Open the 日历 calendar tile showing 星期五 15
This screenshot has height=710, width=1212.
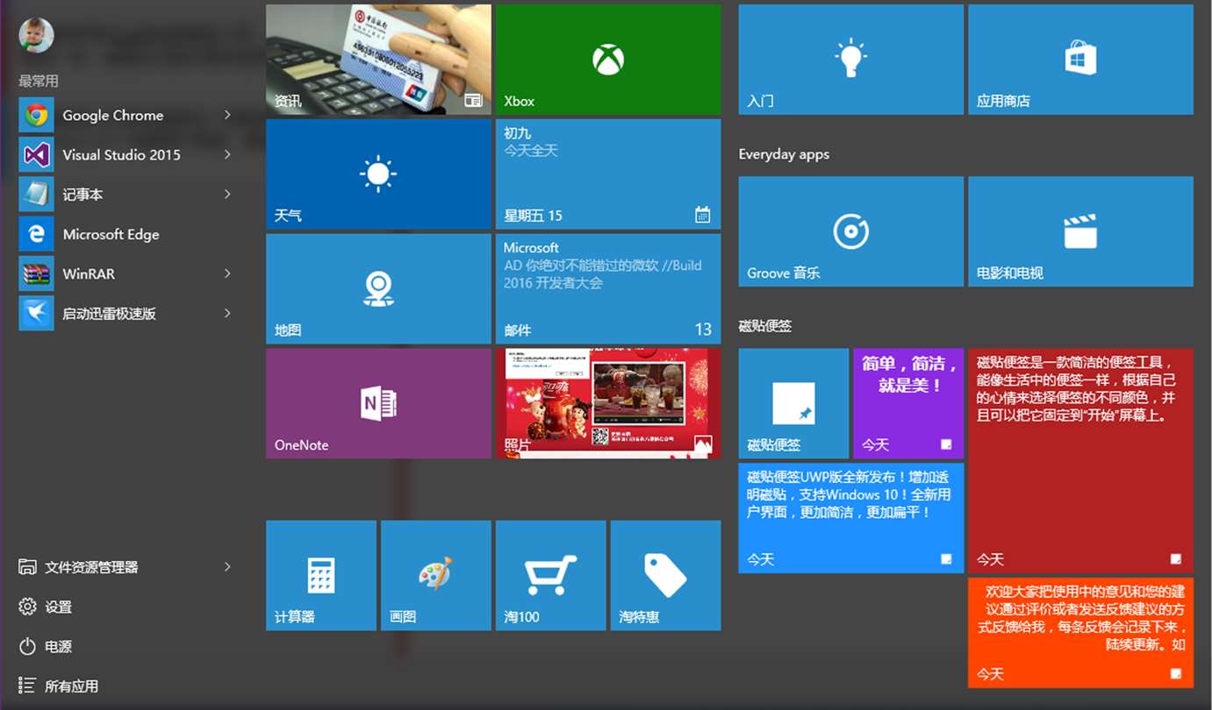(608, 174)
